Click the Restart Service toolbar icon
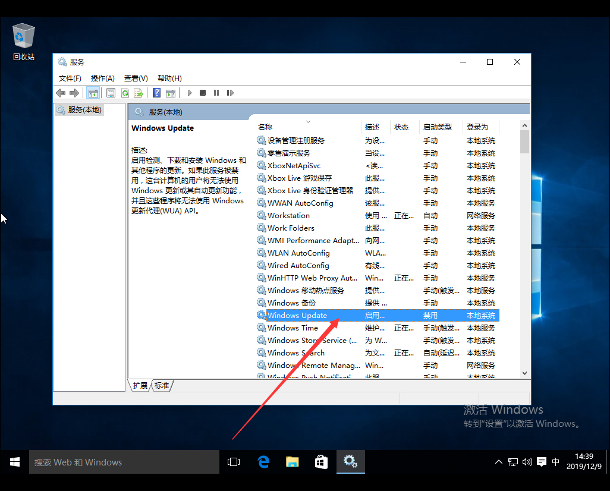 [x=231, y=93]
